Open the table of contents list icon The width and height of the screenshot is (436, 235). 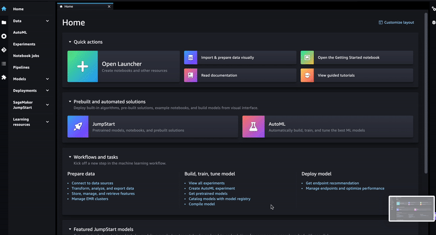coord(4,64)
